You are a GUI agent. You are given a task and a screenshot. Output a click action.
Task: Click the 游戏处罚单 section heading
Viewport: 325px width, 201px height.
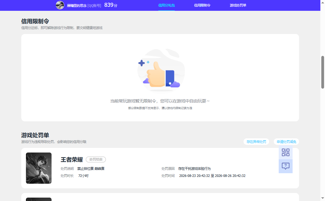pyautogui.click(x=35, y=135)
